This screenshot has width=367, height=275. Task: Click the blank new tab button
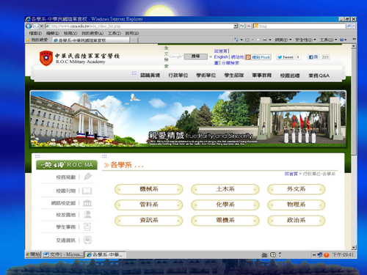(x=134, y=40)
